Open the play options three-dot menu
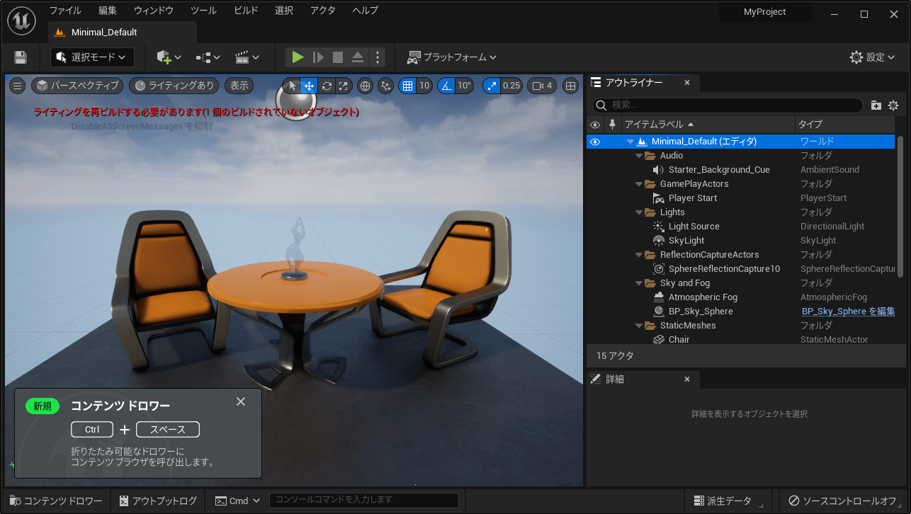Image resolution: width=911 pixels, height=514 pixels. pyautogui.click(x=378, y=57)
